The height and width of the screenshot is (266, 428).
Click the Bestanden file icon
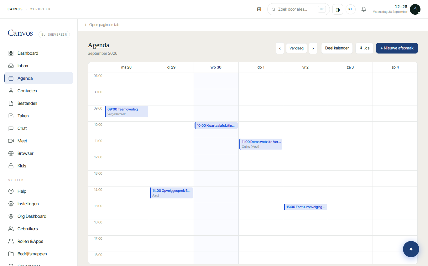pyautogui.click(x=11, y=103)
